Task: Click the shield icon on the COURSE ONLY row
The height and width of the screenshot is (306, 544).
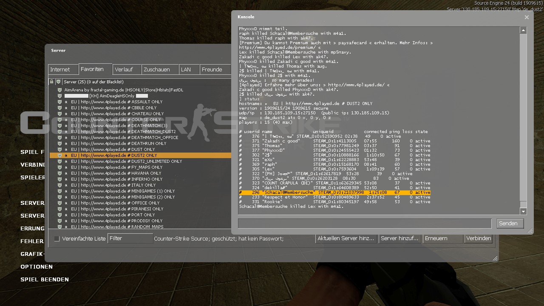Action: 60,120
